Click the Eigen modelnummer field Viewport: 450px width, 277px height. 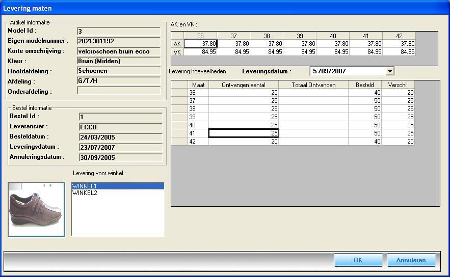120,41
